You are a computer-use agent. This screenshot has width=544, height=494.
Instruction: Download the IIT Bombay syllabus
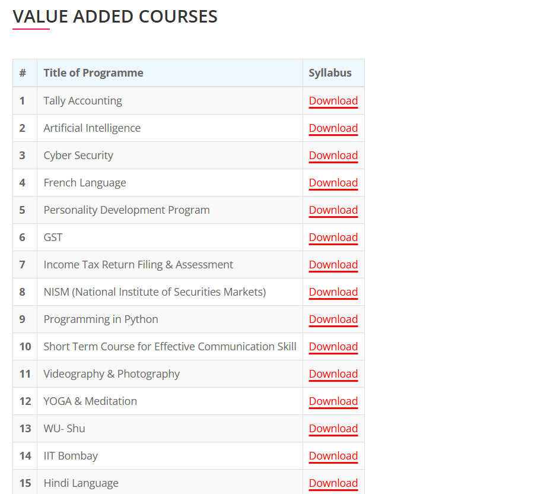coord(333,456)
